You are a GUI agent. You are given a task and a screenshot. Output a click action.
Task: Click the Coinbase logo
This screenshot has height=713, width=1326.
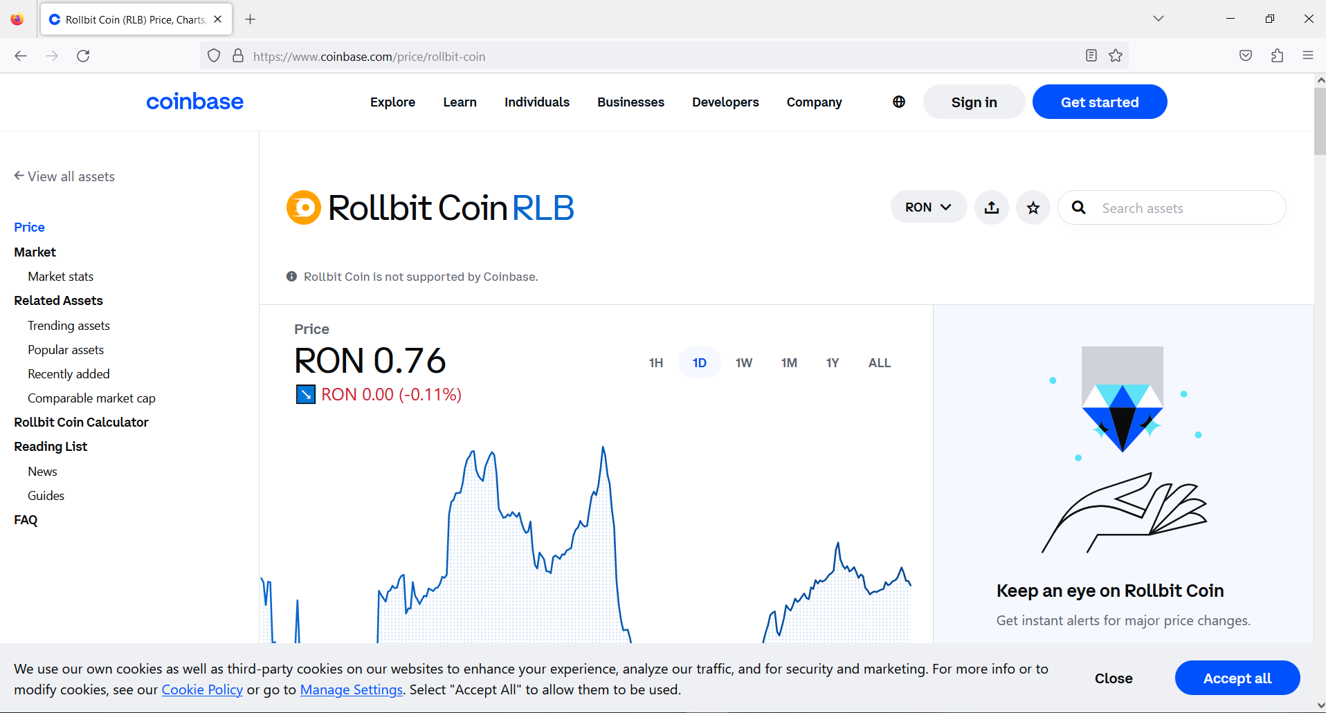194,102
